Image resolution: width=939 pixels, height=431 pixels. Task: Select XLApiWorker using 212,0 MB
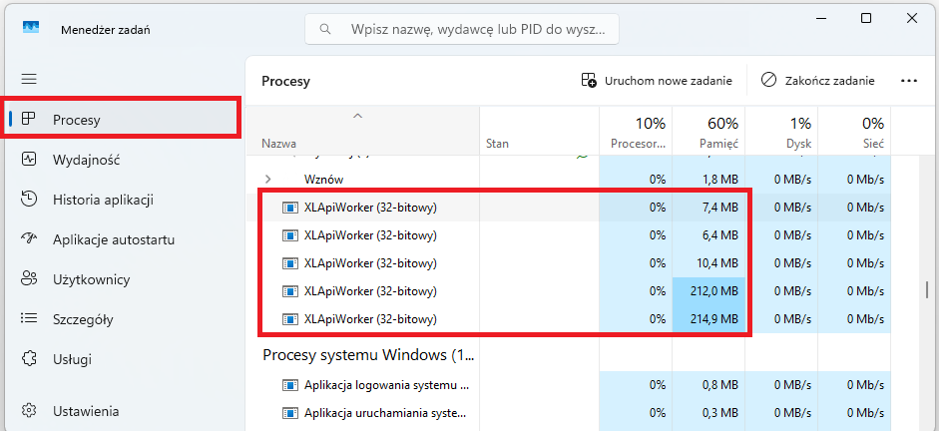click(569, 291)
